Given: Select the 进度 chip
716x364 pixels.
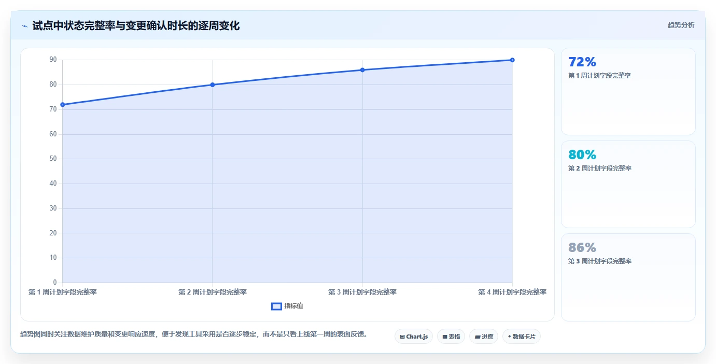Looking at the screenshot, I should [484, 337].
